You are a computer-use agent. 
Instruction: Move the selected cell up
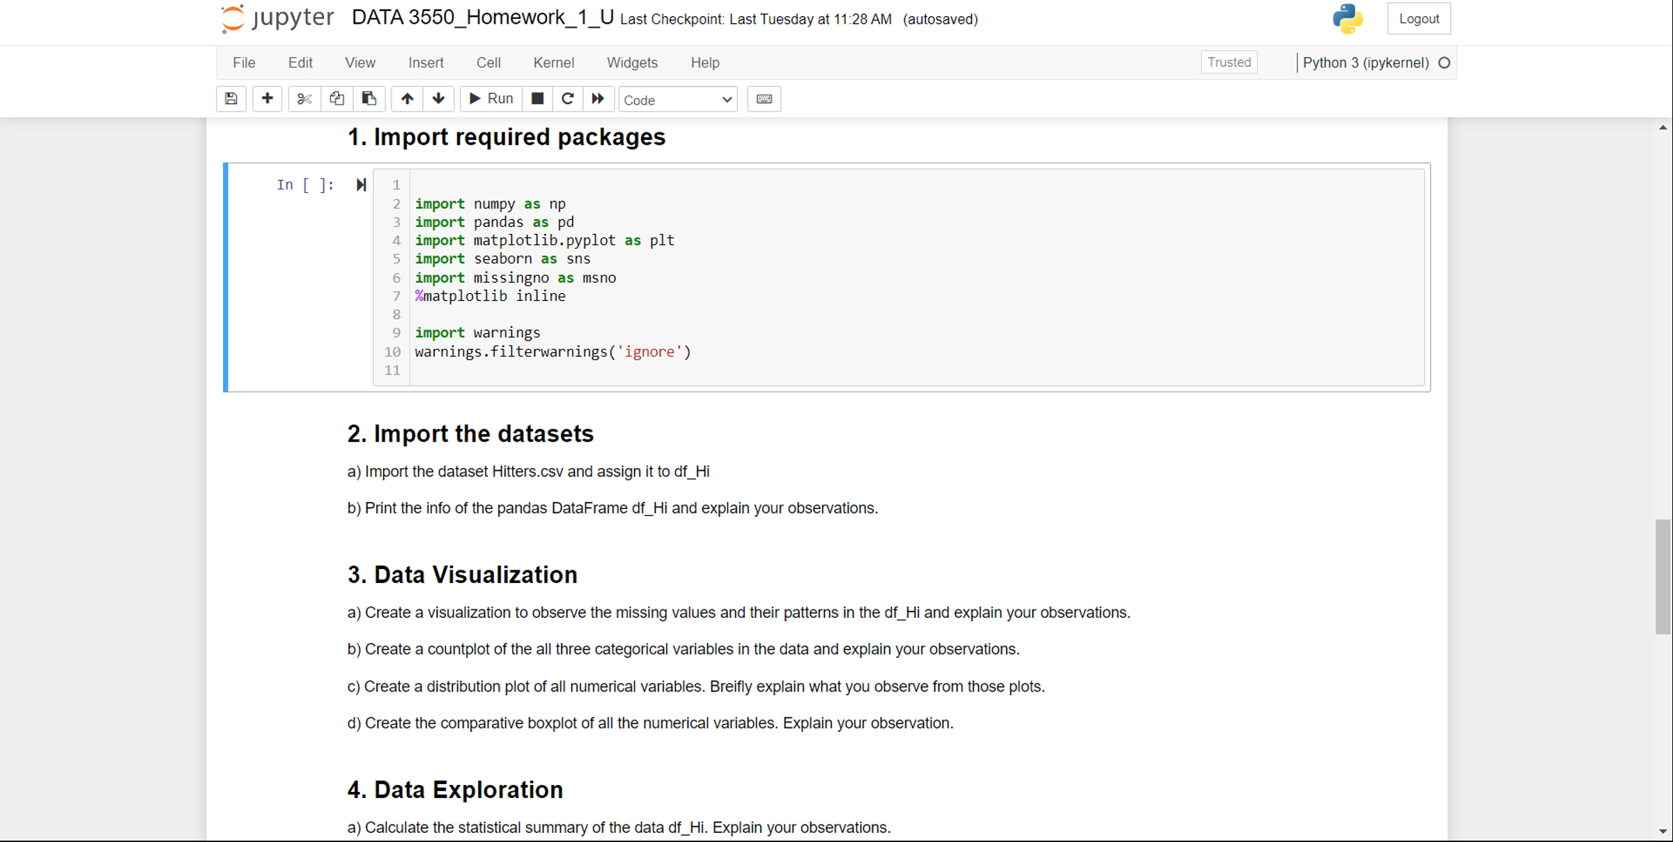click(x=406, y=99)
